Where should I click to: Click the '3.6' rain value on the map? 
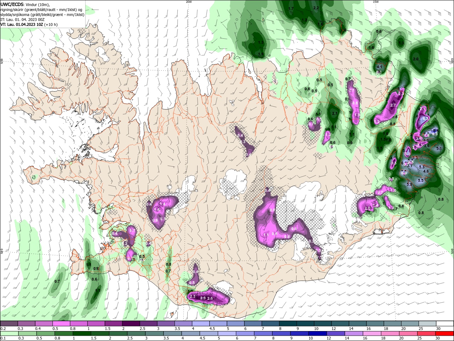coord(427,146)
